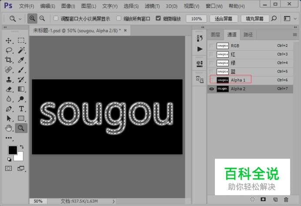Open the 图像(I) menu

pos(68,6)
